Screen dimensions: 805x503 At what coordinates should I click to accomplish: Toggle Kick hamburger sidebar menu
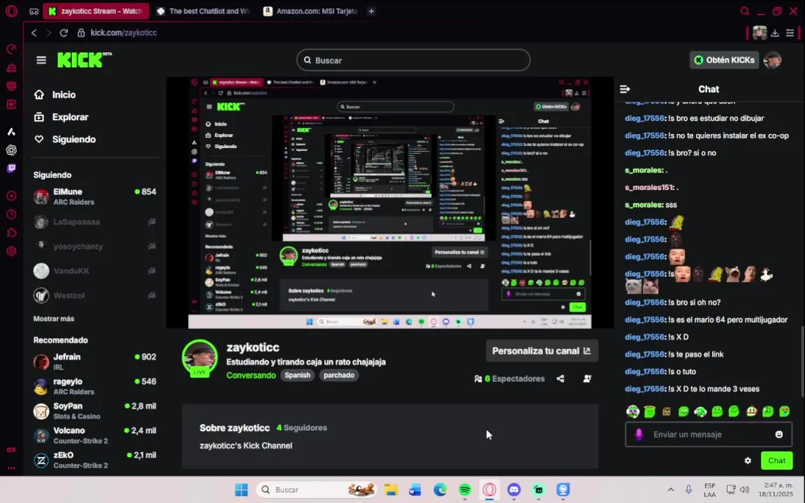41,60
